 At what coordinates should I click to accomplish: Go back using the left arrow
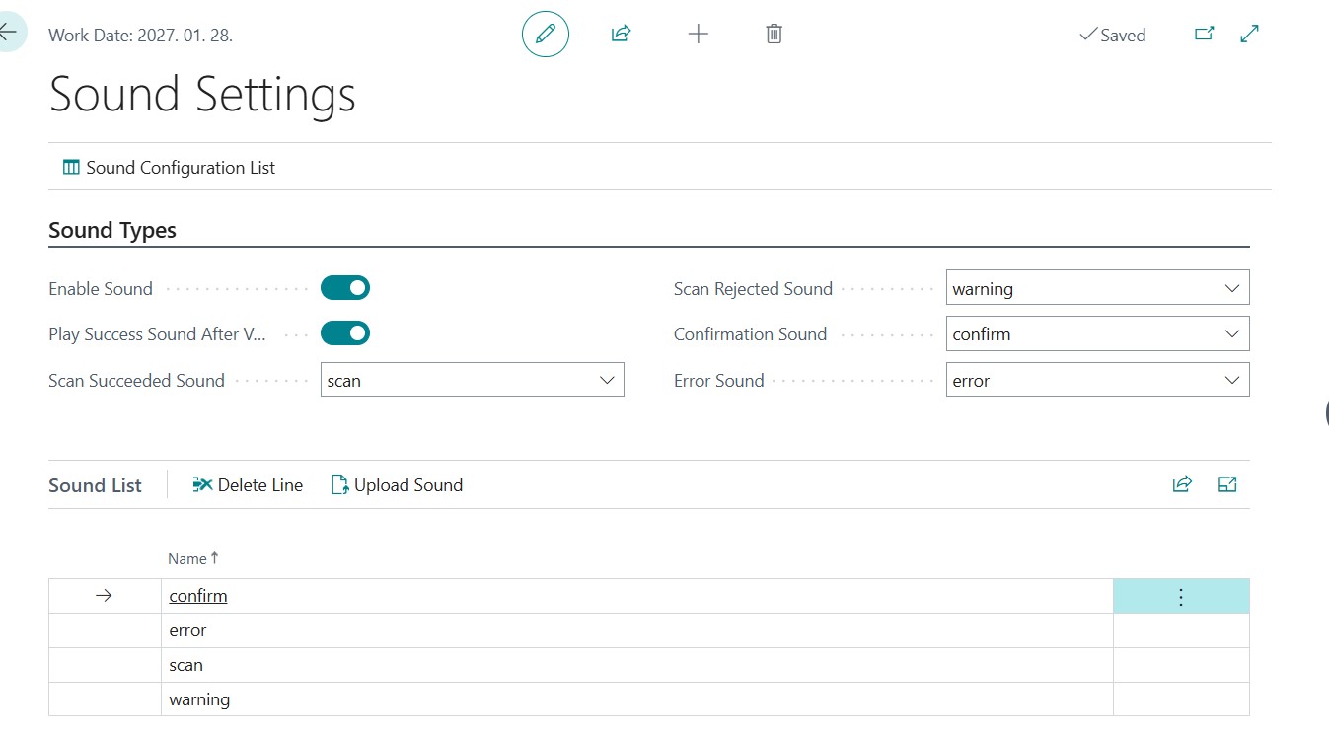click(9, 32)
